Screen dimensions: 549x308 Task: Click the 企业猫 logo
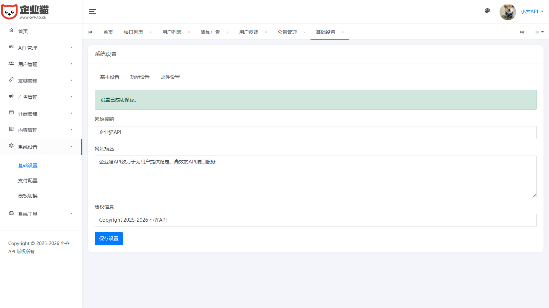[x=25, y=12]
